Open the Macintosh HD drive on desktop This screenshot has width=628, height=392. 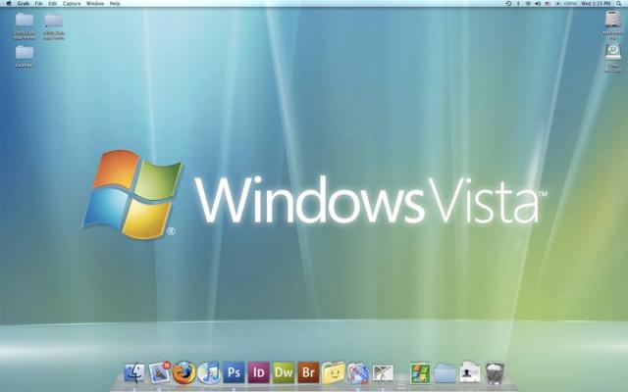click(612, 20)
